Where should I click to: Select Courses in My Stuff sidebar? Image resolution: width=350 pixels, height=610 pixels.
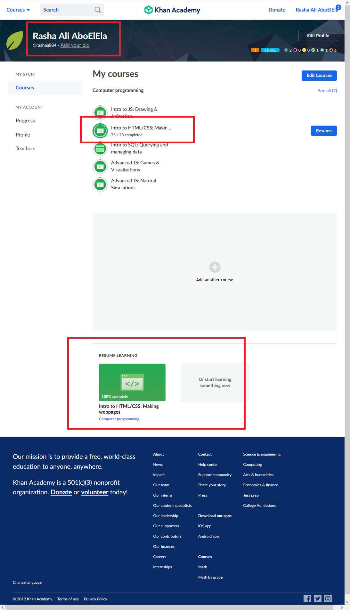point(45,88)
